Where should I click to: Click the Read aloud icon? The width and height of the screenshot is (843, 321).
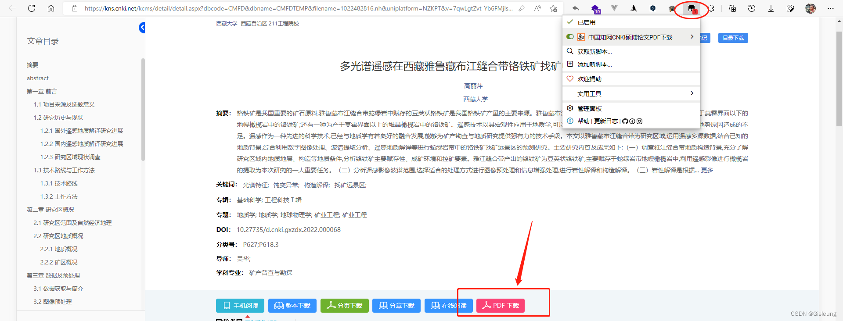(x=537, y=8)
